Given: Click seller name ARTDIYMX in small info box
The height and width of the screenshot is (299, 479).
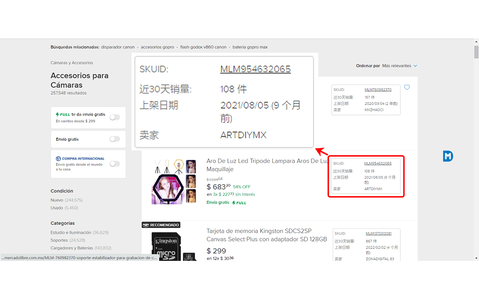Looking at the screenshot, I should point(373,189).
